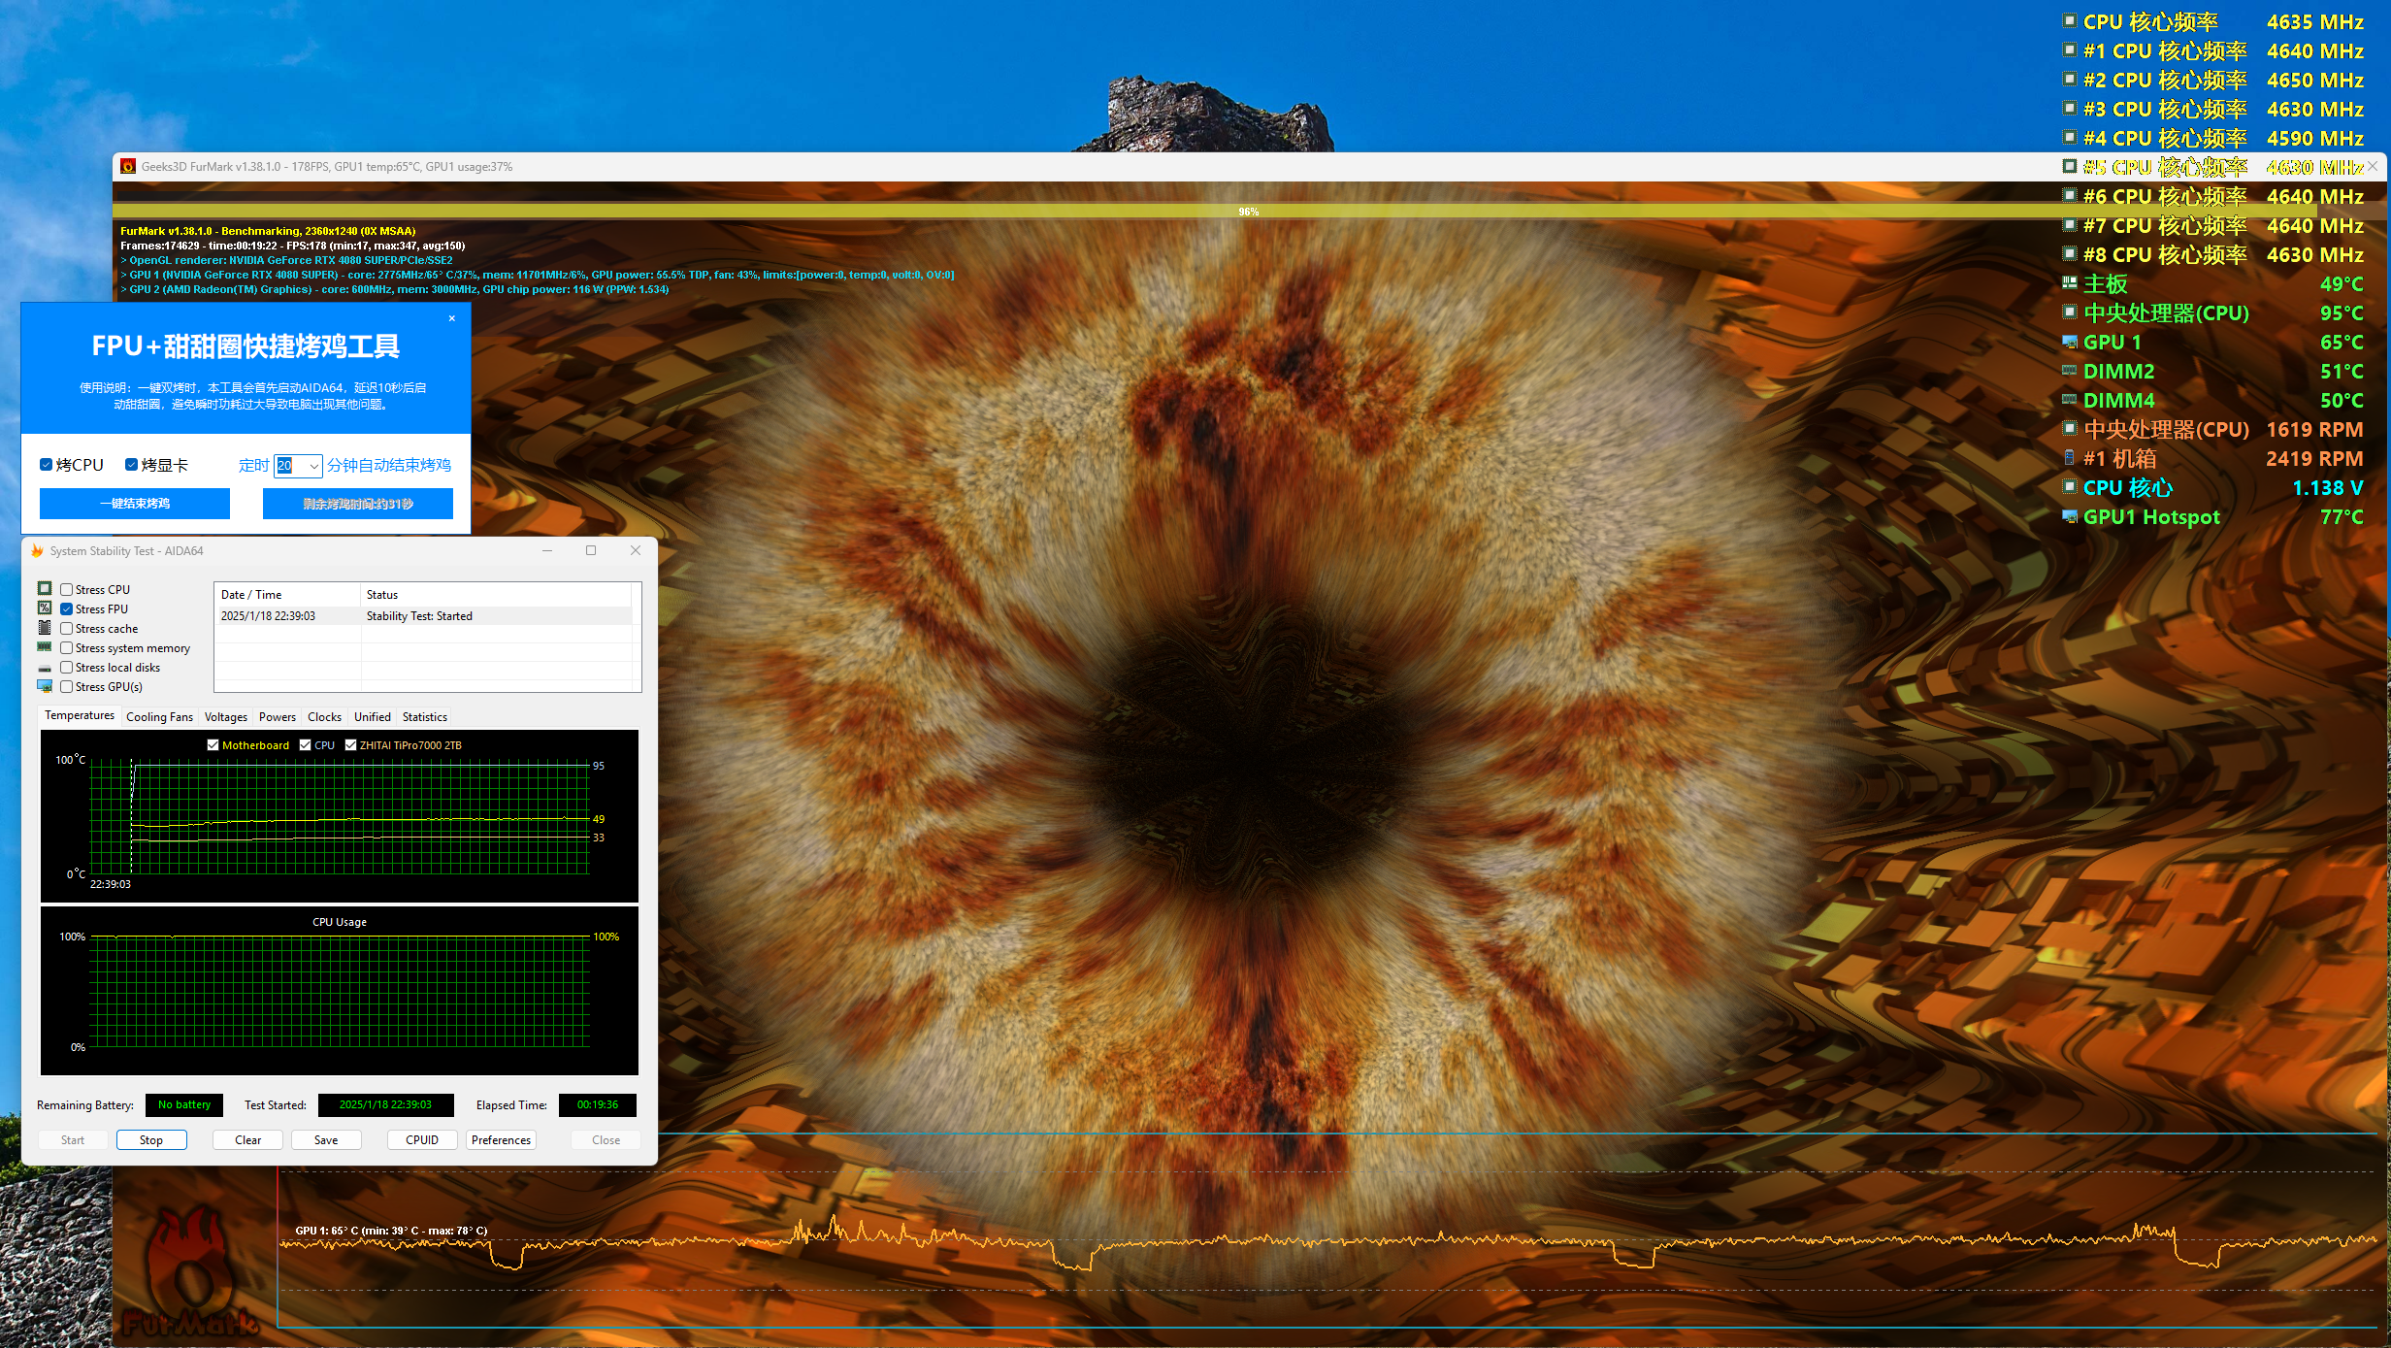Click the Stress local disks icon
The height and width of the screenshot is (1348, 2391).
pos(45,668)
